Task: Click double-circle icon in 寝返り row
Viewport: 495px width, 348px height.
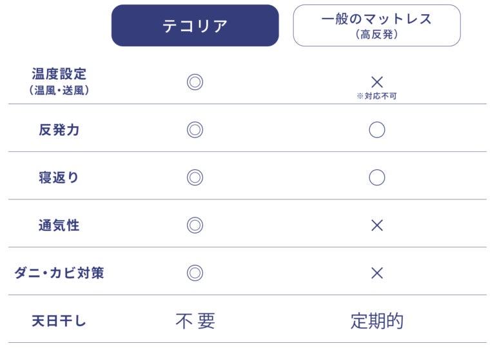Action: pos(195,178)
